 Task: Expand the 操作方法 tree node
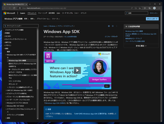tap(4, 42)
